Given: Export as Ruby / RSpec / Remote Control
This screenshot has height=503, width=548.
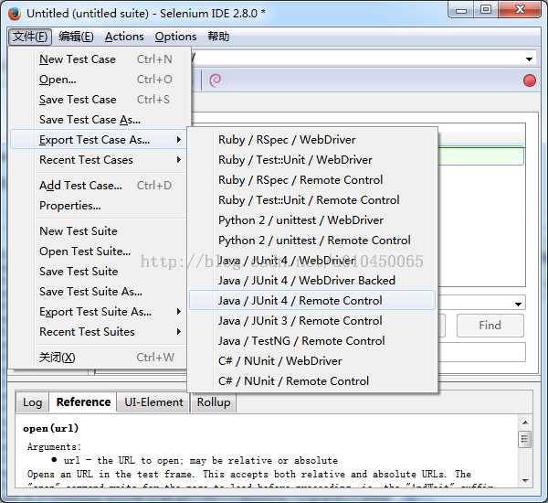Looking at the screenshot, I should click(312, 180).
